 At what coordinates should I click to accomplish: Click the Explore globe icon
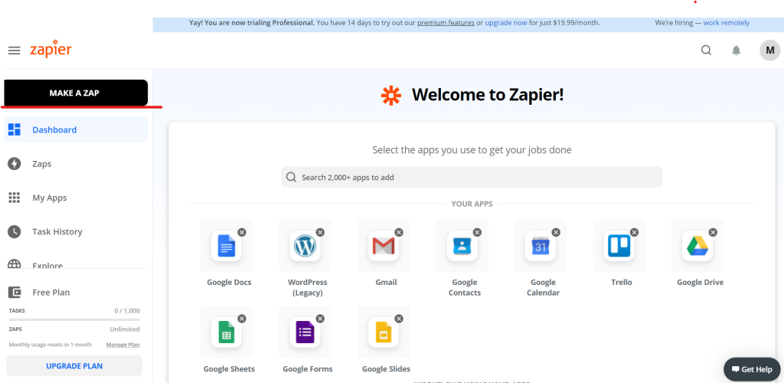click(x=15, y=264)
